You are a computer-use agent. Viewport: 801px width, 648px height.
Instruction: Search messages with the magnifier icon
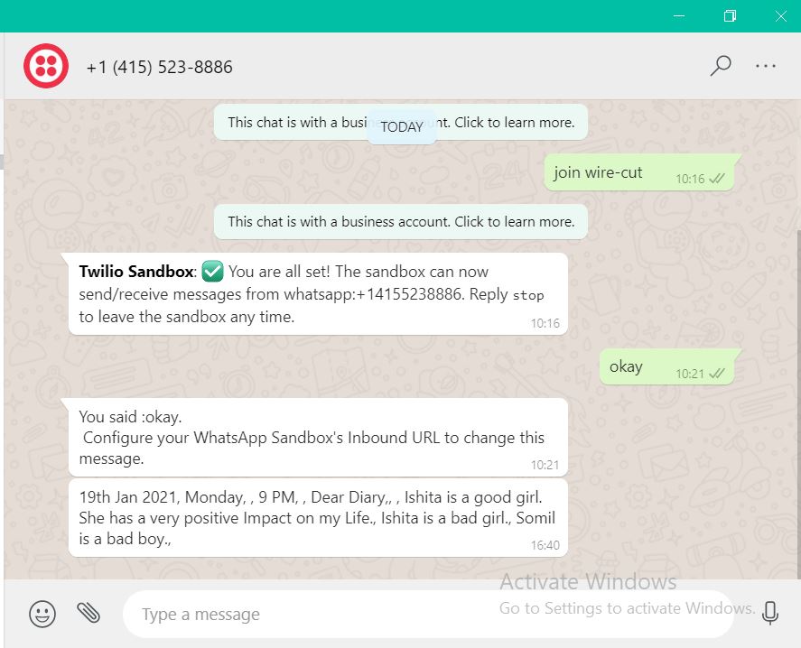pos(721,66)
